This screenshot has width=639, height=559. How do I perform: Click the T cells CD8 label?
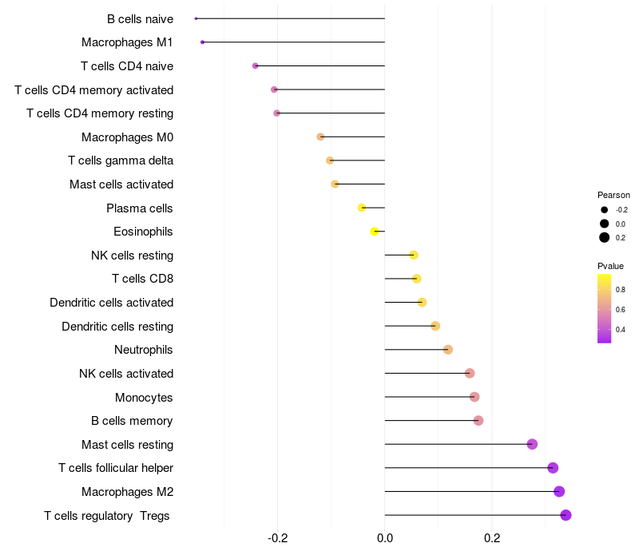[142, 279]
